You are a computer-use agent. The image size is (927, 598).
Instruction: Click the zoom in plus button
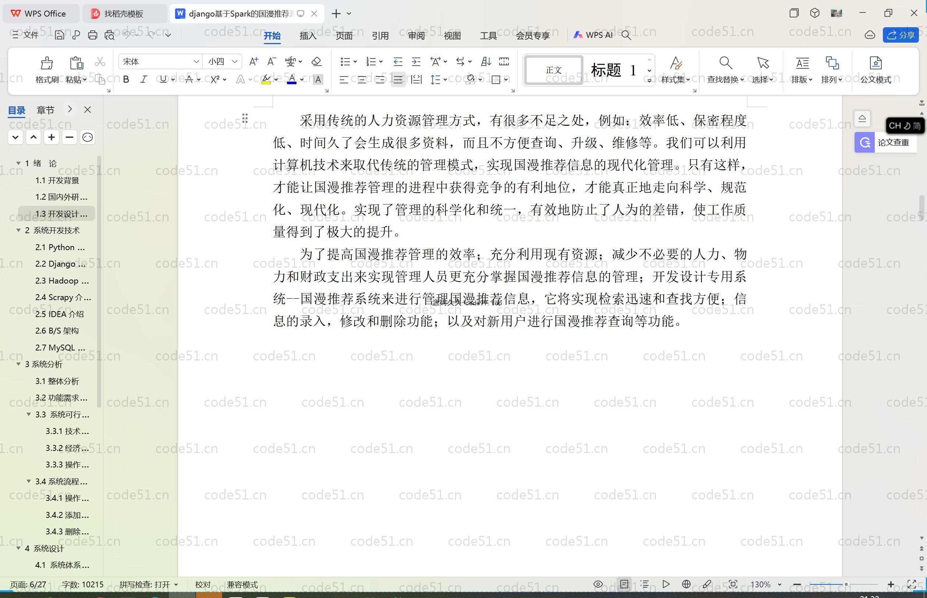click(891, 584)
